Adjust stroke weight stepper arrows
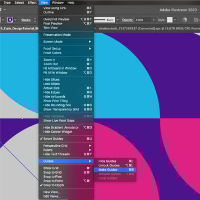 35,20
